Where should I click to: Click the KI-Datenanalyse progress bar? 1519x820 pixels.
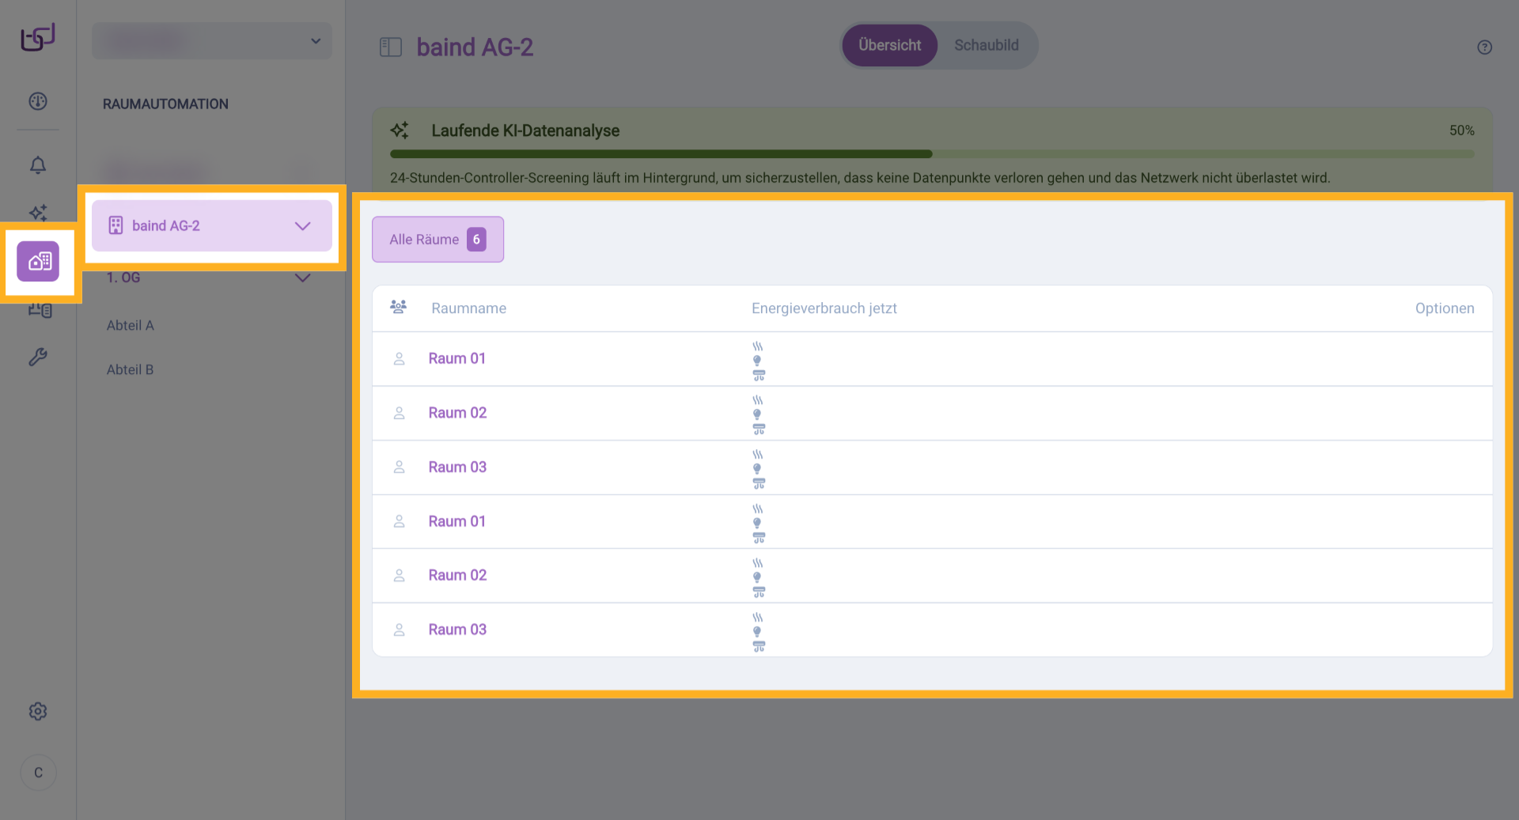931,154
